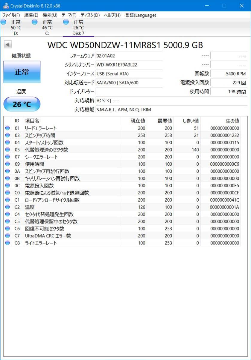The image size is (251, 360).
Task: Open the 機能(U) menu
Action: click(50, 15)
